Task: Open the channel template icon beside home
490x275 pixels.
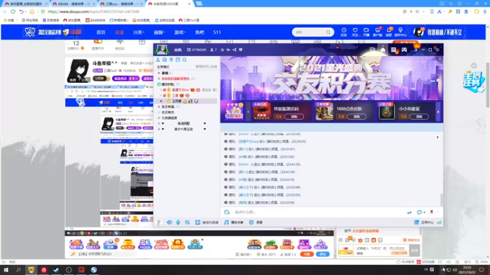Action: point(393,50)
